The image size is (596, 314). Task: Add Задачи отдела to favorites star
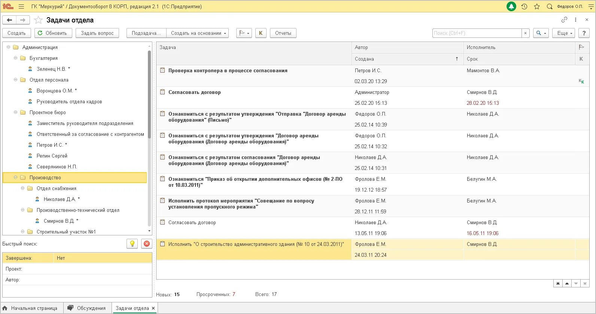pos(38,20)
